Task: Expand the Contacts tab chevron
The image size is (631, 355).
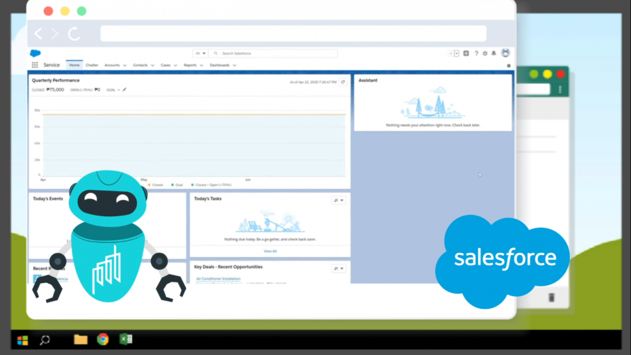Action: (153, 65)
